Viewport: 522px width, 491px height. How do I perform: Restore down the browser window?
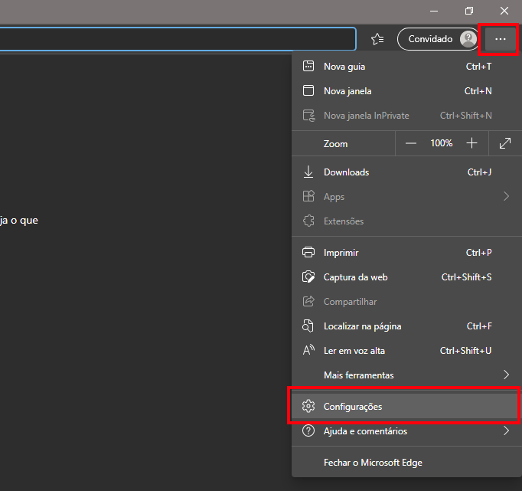(468, 11)
